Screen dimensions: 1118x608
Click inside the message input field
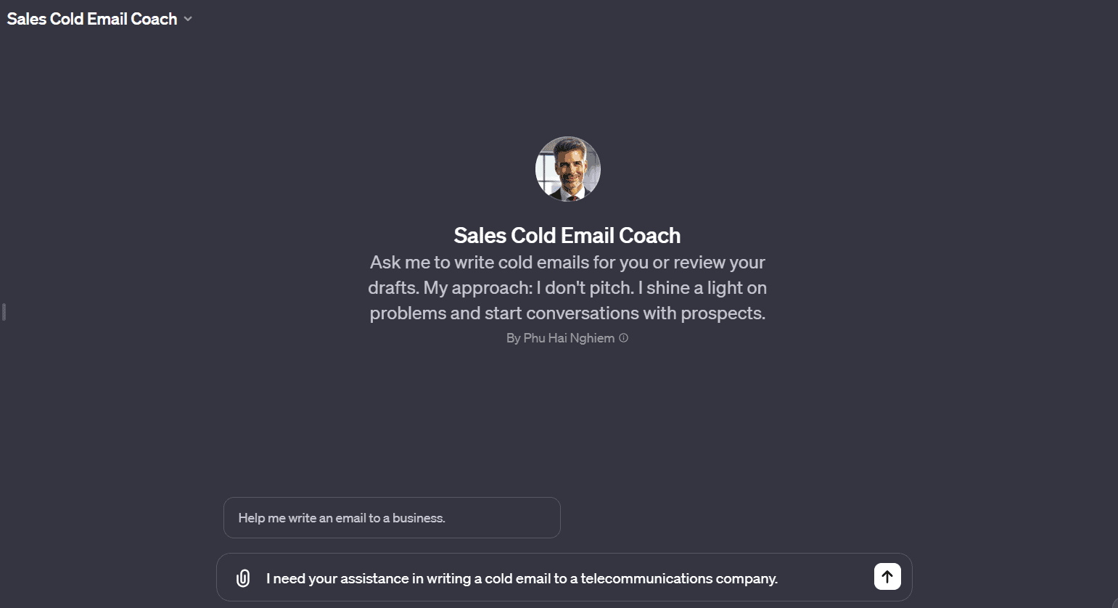pos(564,578)
